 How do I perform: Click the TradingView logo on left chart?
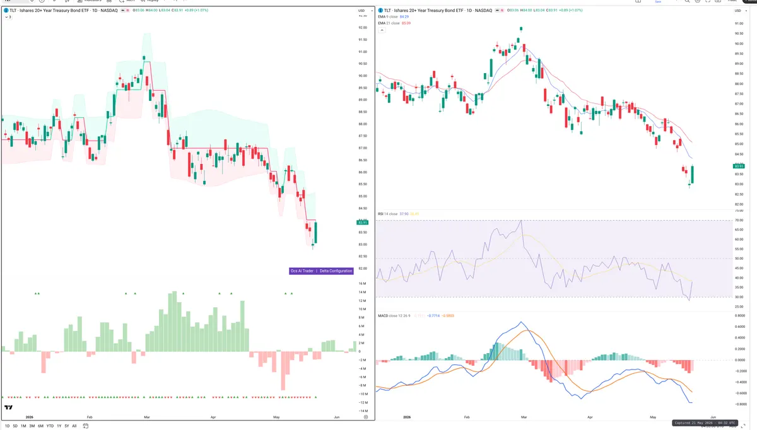[9, 407]
